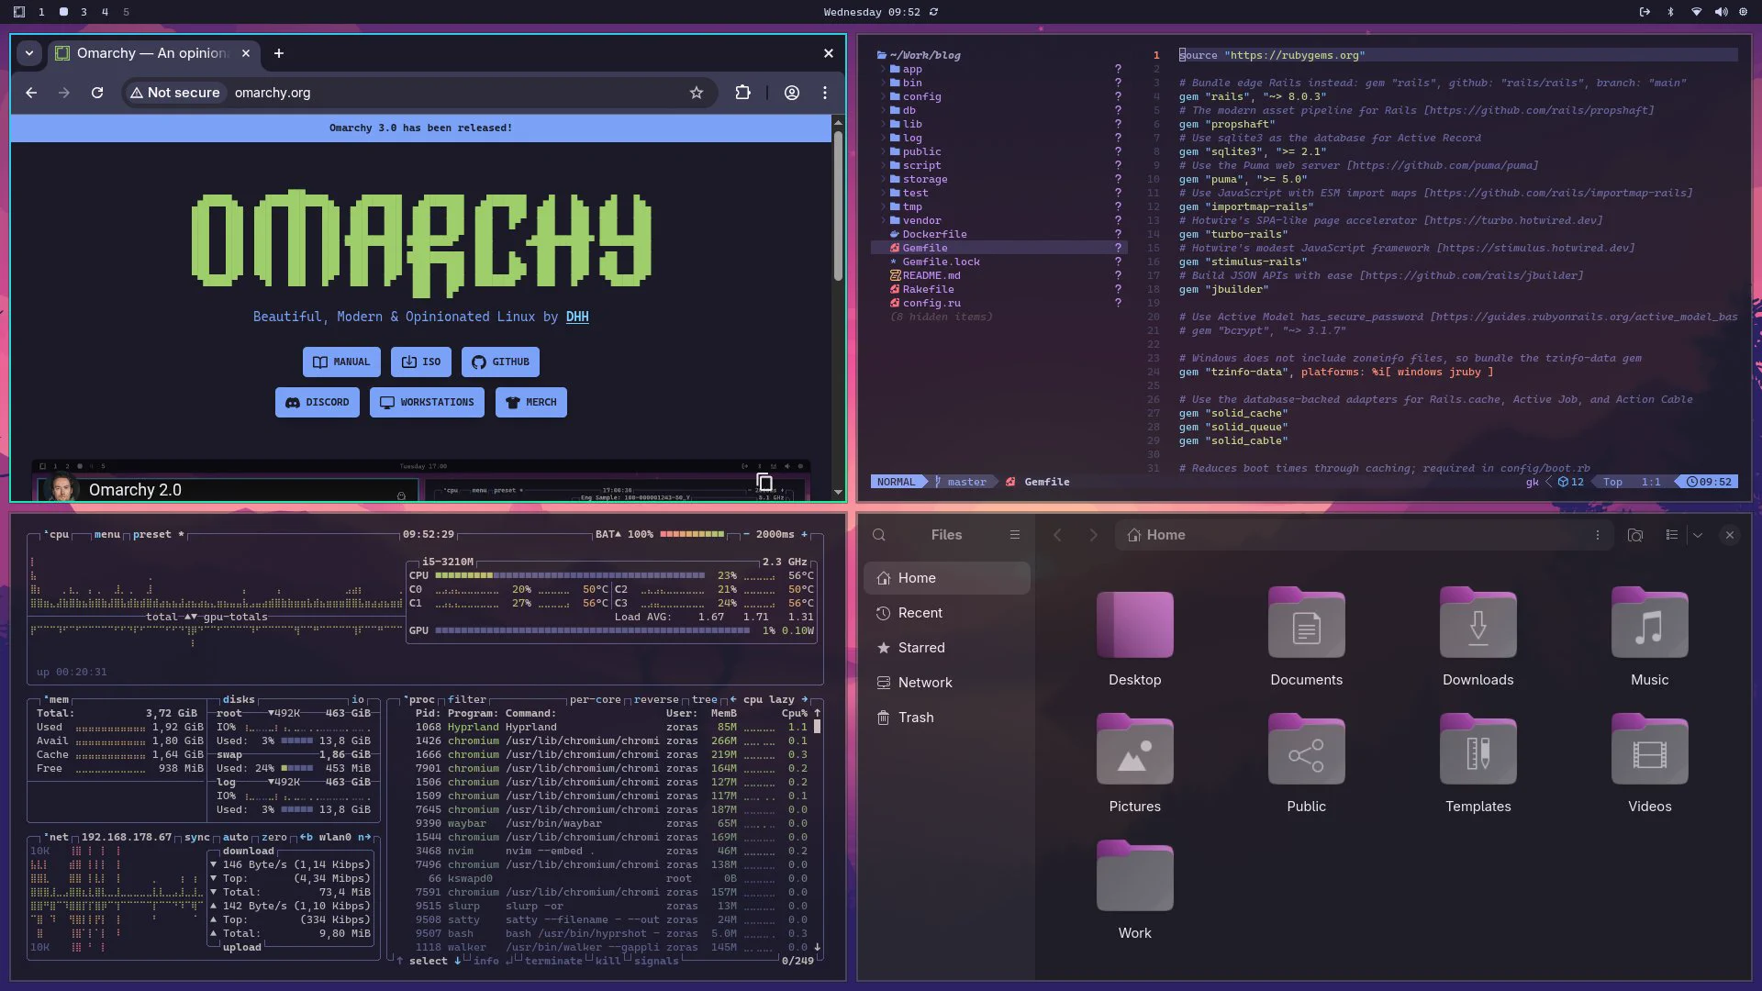Toggle per-core option in btop proc
Screen dimensions: 1762x991
tap(596, 699)
